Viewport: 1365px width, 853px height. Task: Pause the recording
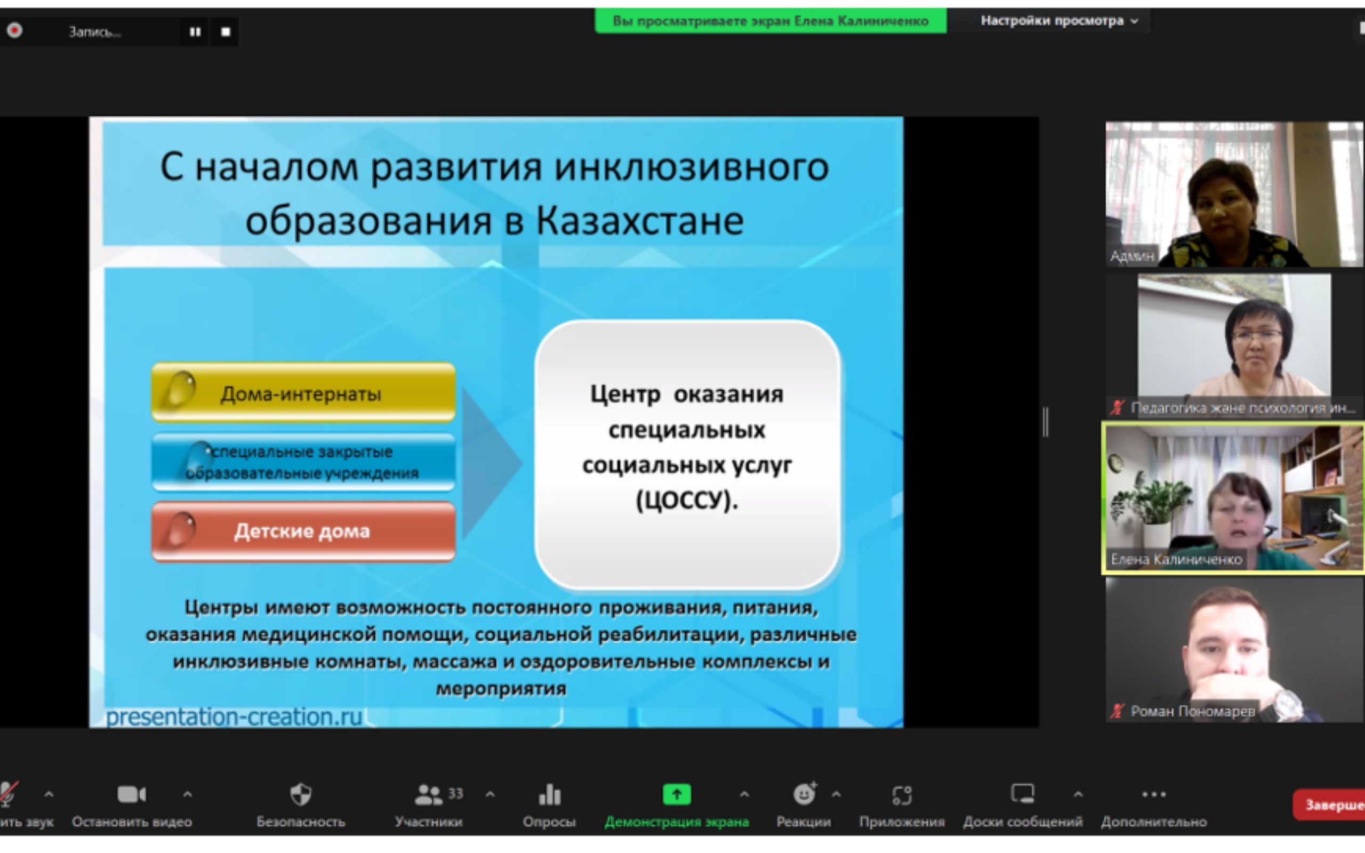coord(195,31)
